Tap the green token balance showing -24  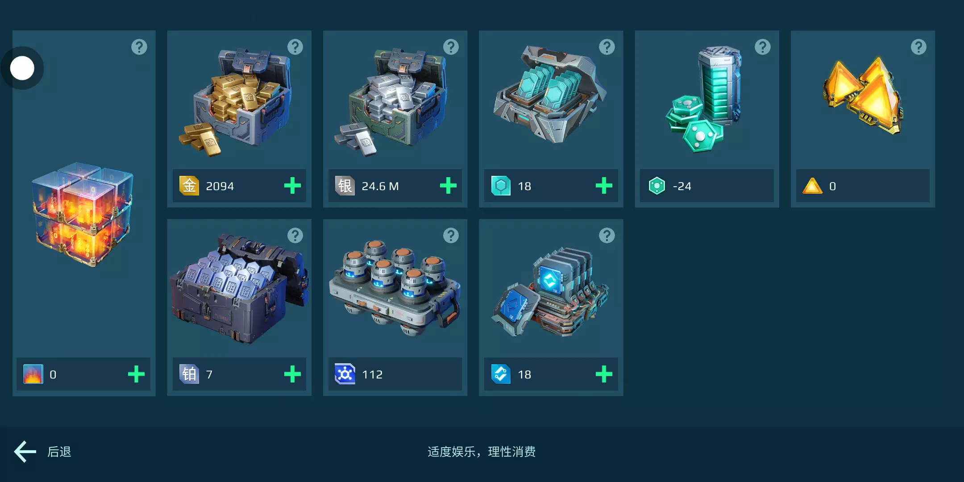coord(707,186)
